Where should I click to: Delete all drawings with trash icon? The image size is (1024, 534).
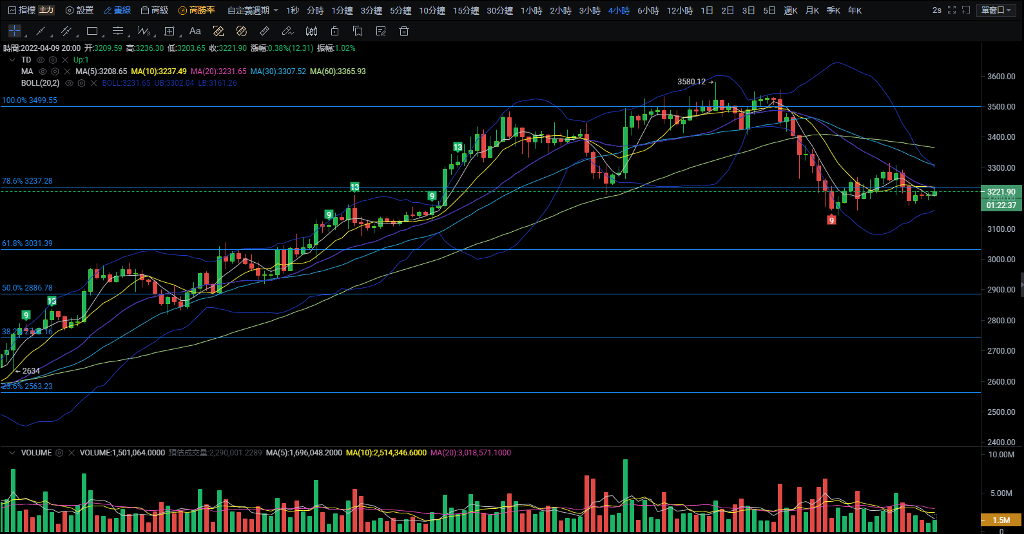pos(404,31)
